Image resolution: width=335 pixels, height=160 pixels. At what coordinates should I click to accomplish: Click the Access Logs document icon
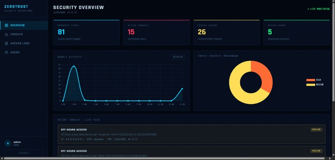(x=6, y=43)
